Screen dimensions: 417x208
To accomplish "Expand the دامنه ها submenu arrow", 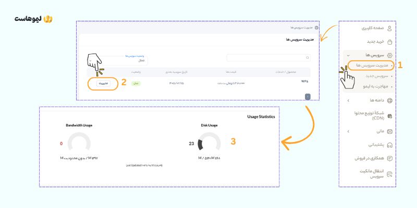I will pos(348,100).
